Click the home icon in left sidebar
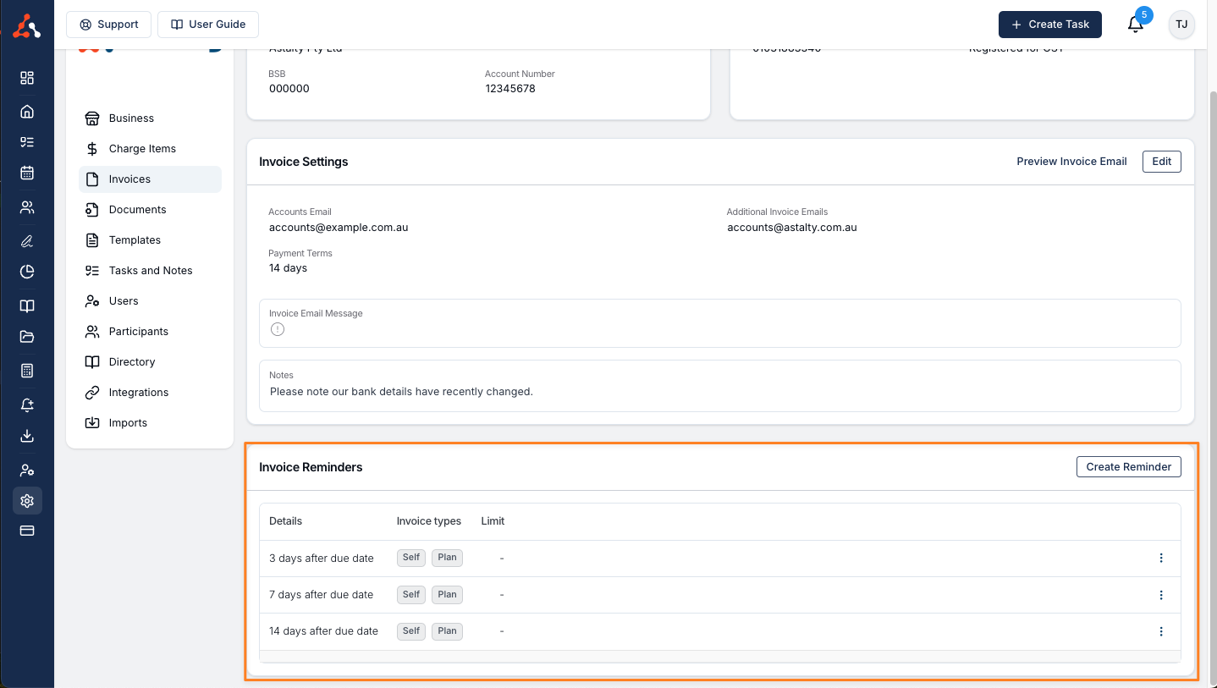Screen dimensions: 1217x688 [27, 112]
